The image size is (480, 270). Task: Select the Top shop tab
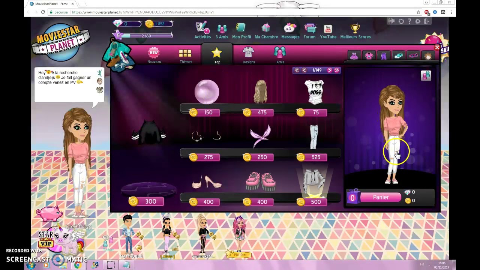click(217, 55)
